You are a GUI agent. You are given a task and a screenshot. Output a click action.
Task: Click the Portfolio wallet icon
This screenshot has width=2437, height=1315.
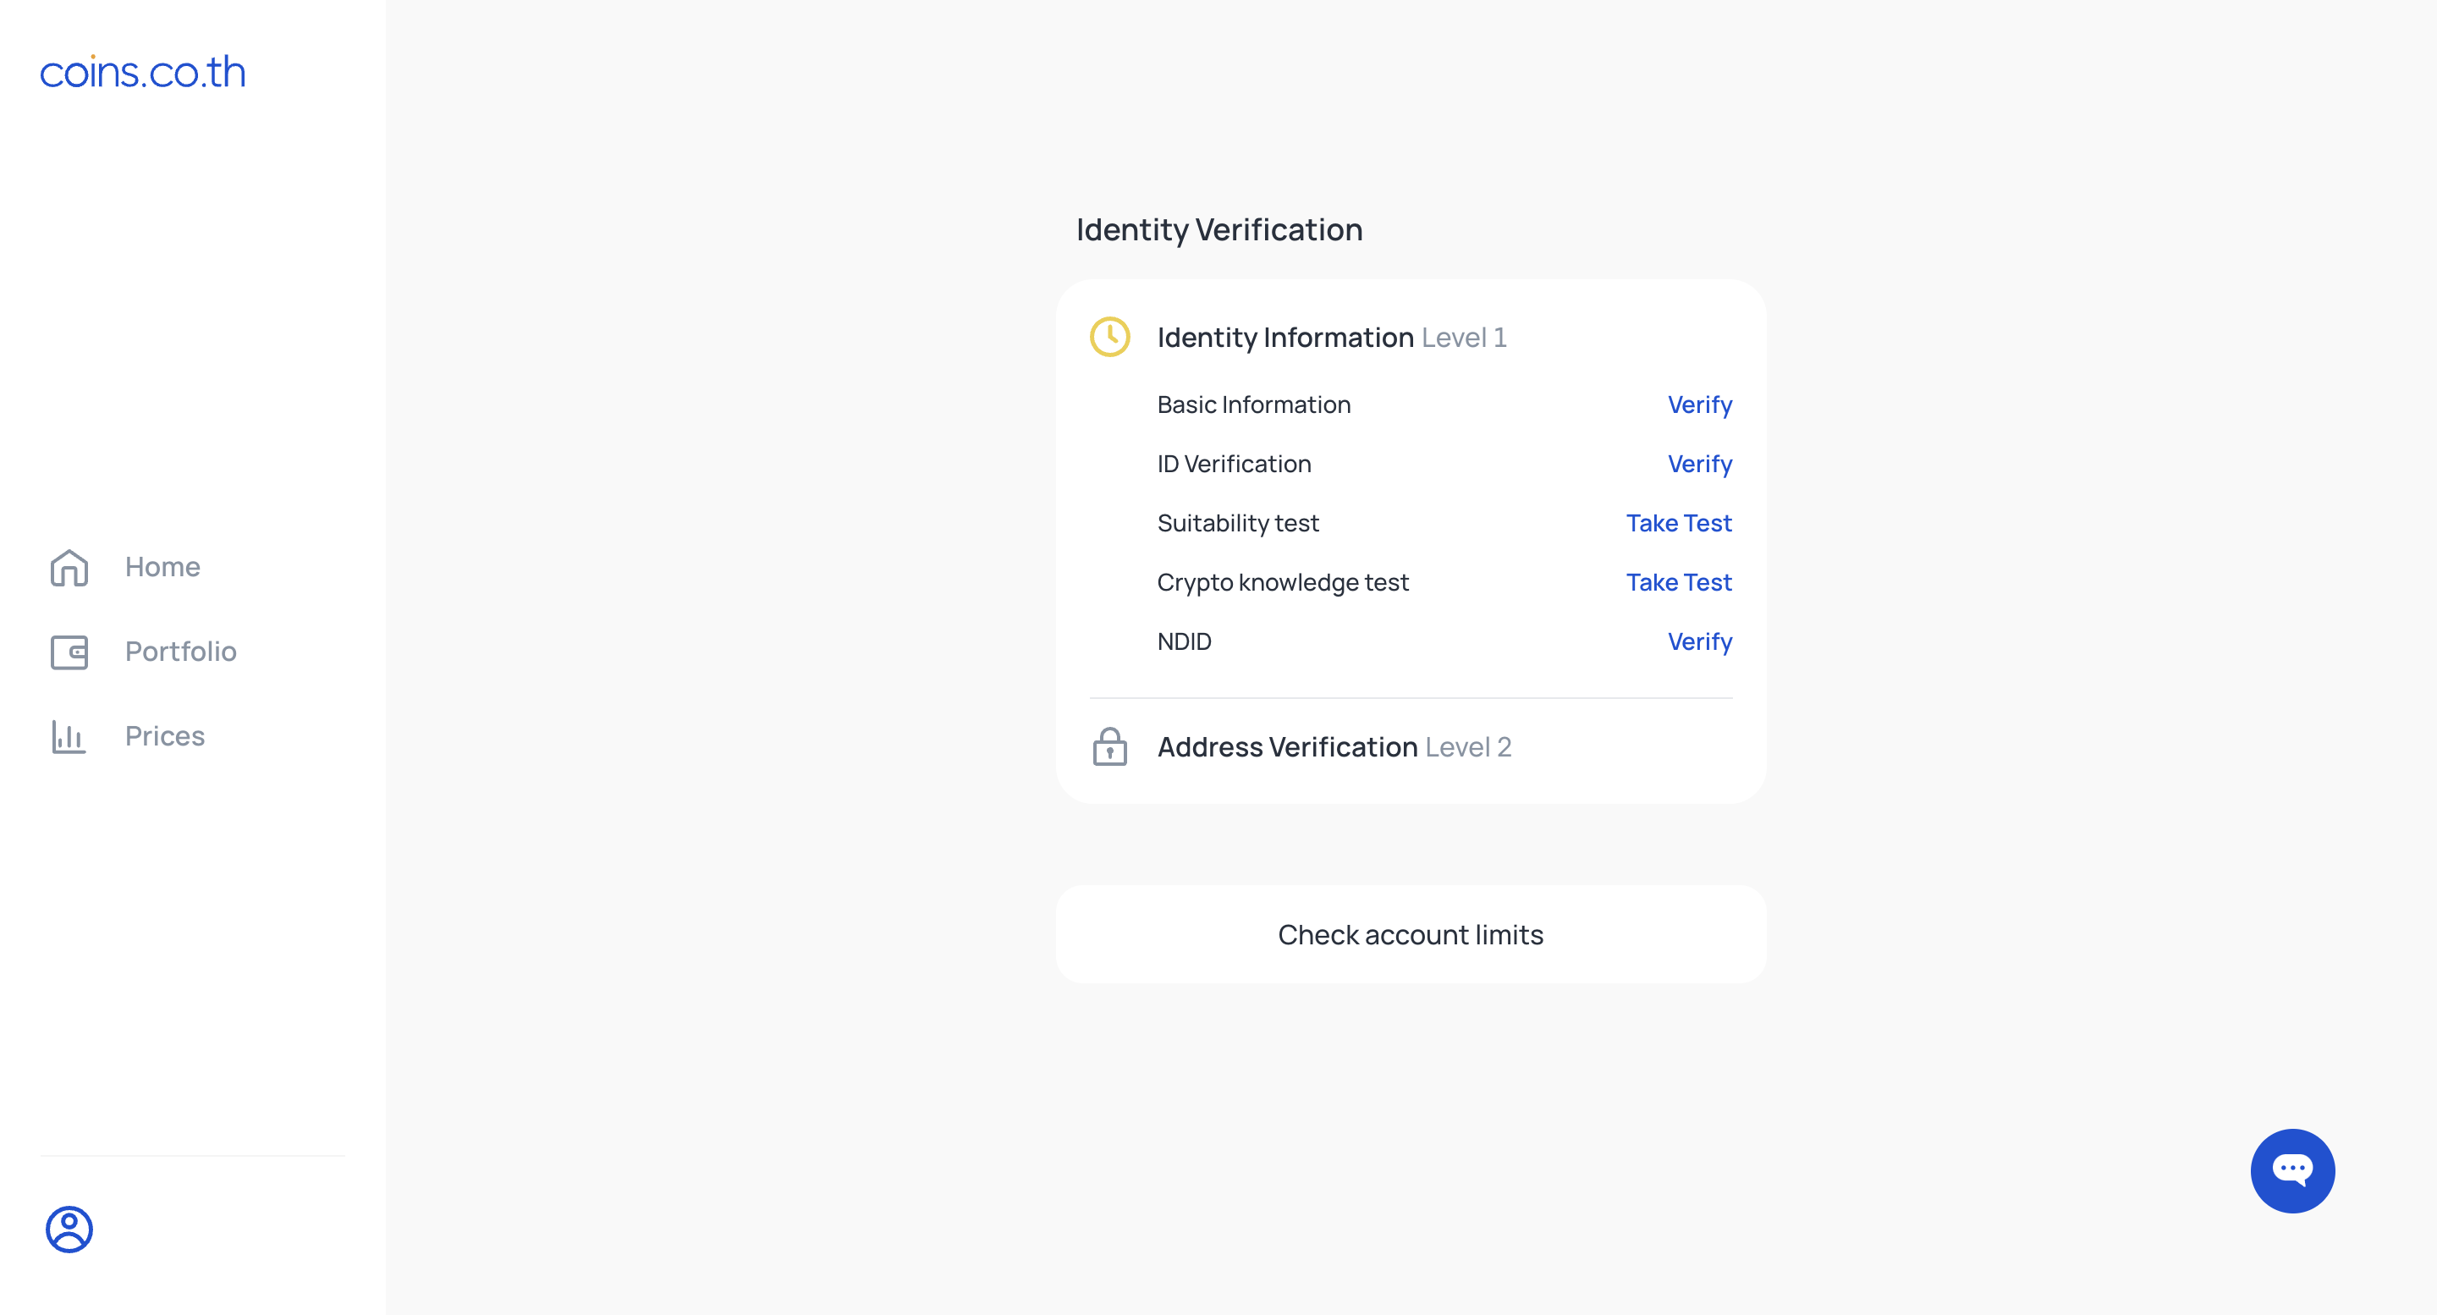pos(69,652)
